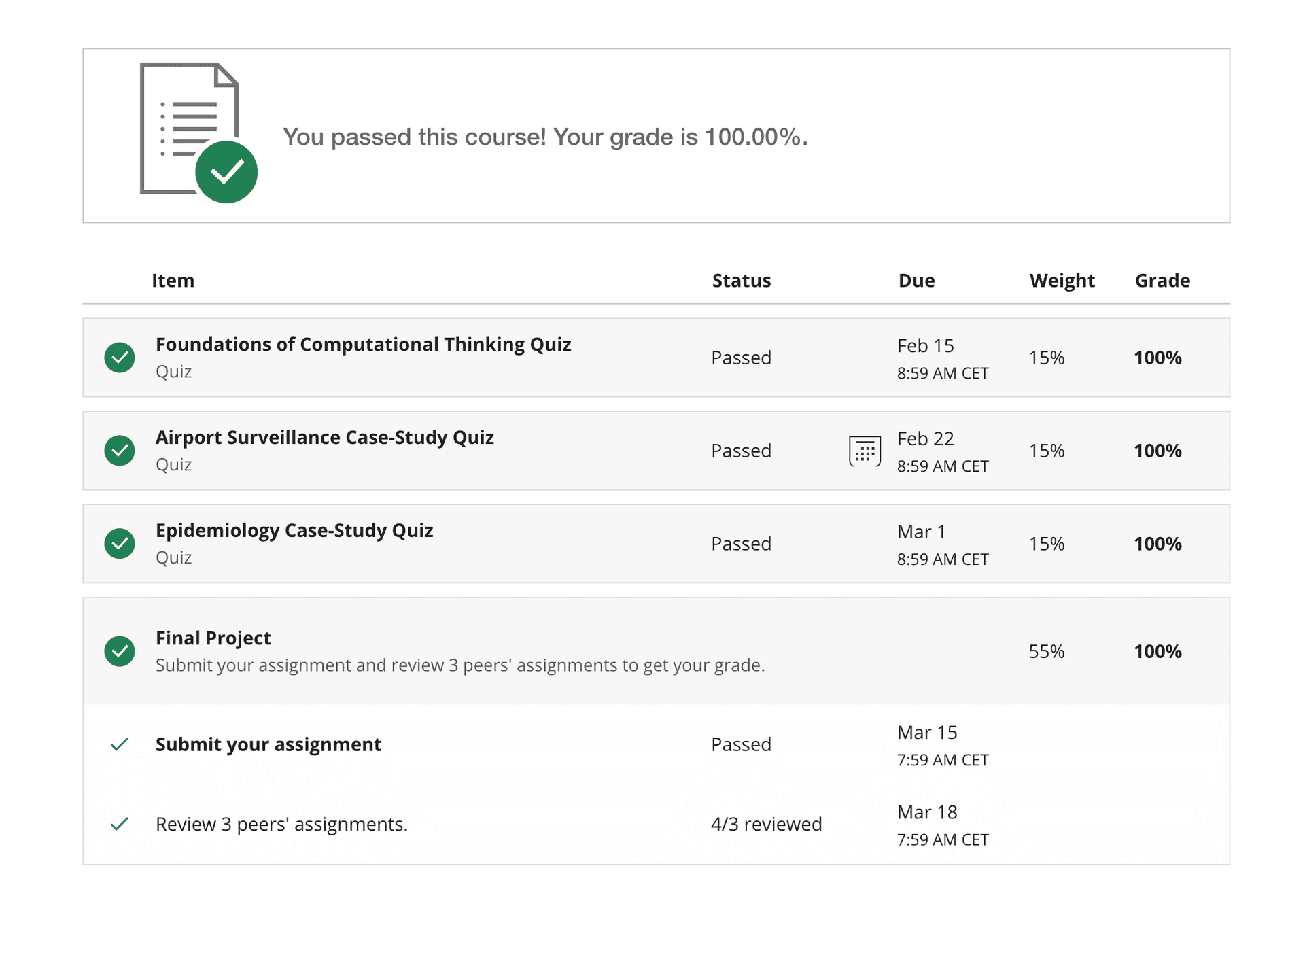The image size is (1305, 953).
Task: Click green check beside Final Project
Action: coord(120,651)
